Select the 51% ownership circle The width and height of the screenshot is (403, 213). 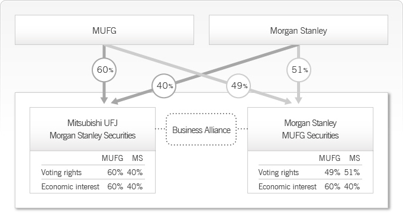(299, 70)
